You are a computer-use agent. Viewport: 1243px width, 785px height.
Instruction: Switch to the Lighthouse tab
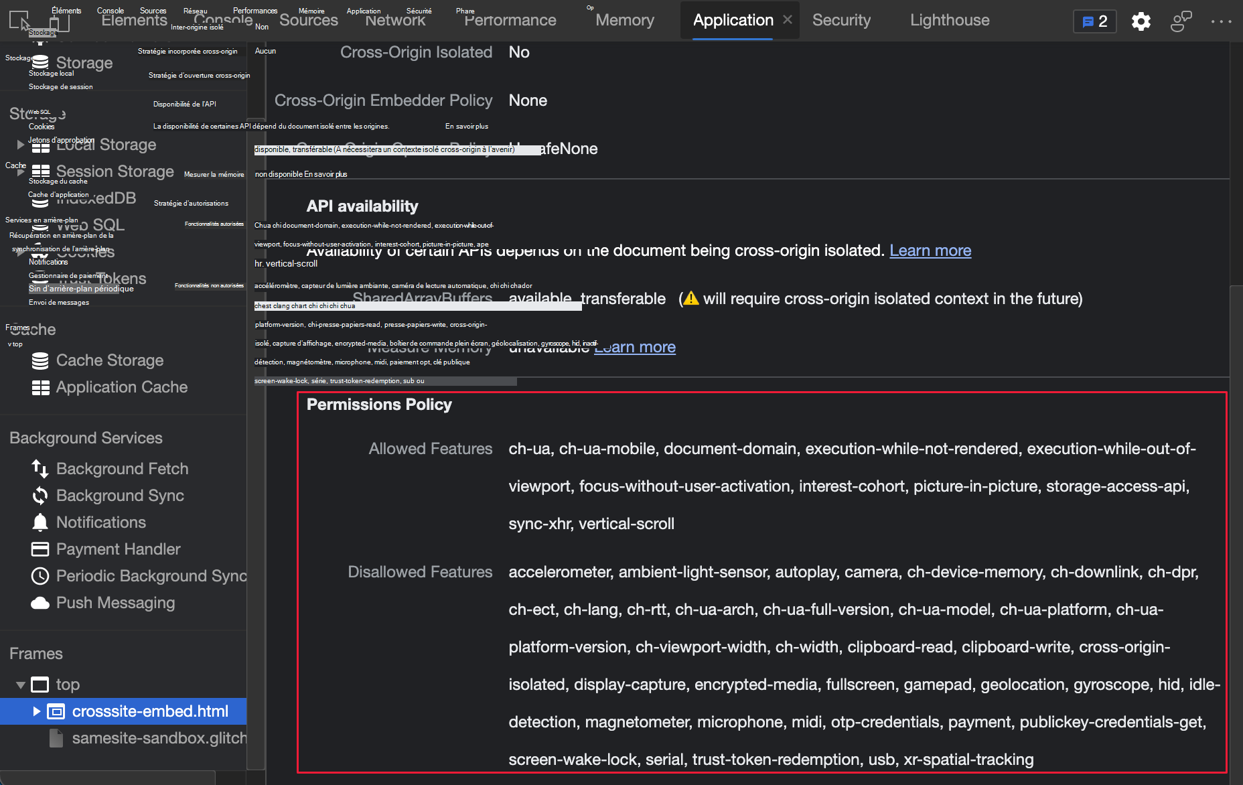pos(950,20)
